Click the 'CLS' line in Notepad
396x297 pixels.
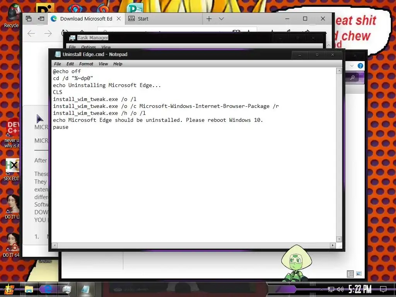pos(58,92)
